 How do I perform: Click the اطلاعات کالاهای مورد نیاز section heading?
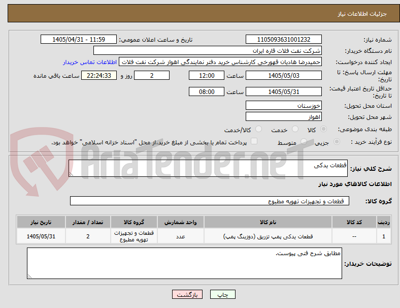point(355,184)
